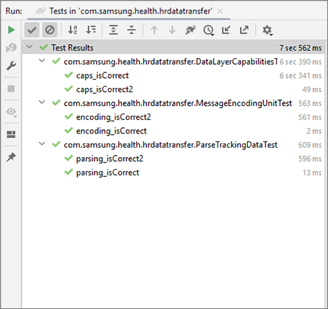Viewport: 328px width, 309px height.
Task: Sort test results by duration
Action: tap(91, 30)
